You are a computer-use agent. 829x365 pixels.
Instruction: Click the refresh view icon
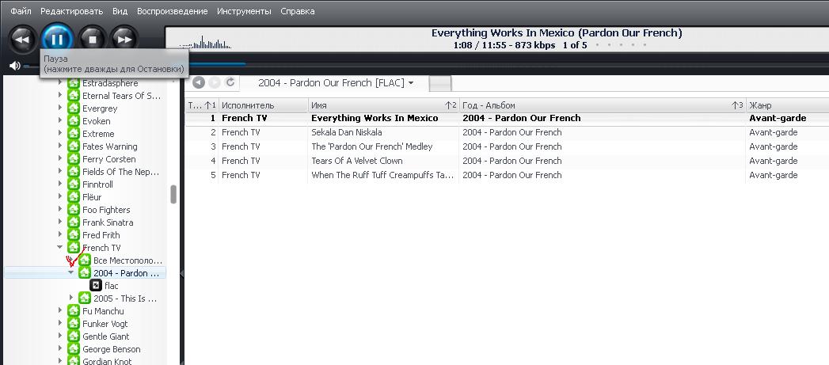pyautogui.click(x=230, y=82)
